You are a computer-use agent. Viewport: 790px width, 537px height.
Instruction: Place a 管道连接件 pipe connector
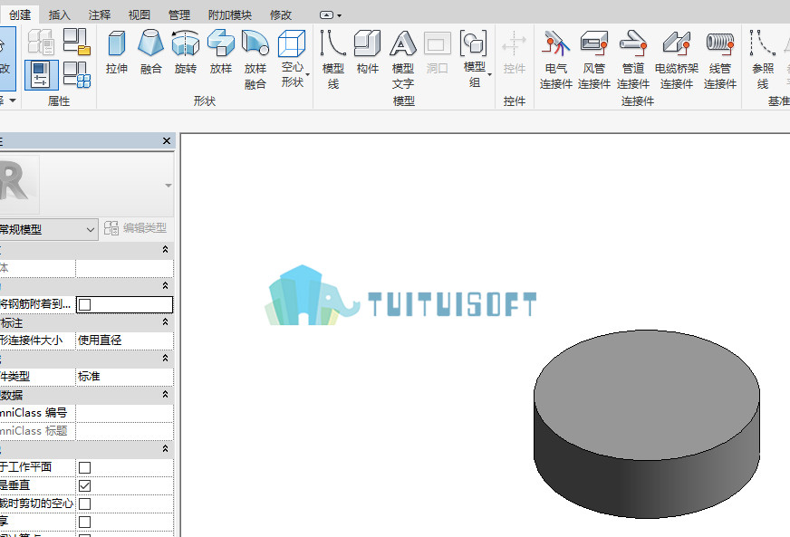(633, 60)
